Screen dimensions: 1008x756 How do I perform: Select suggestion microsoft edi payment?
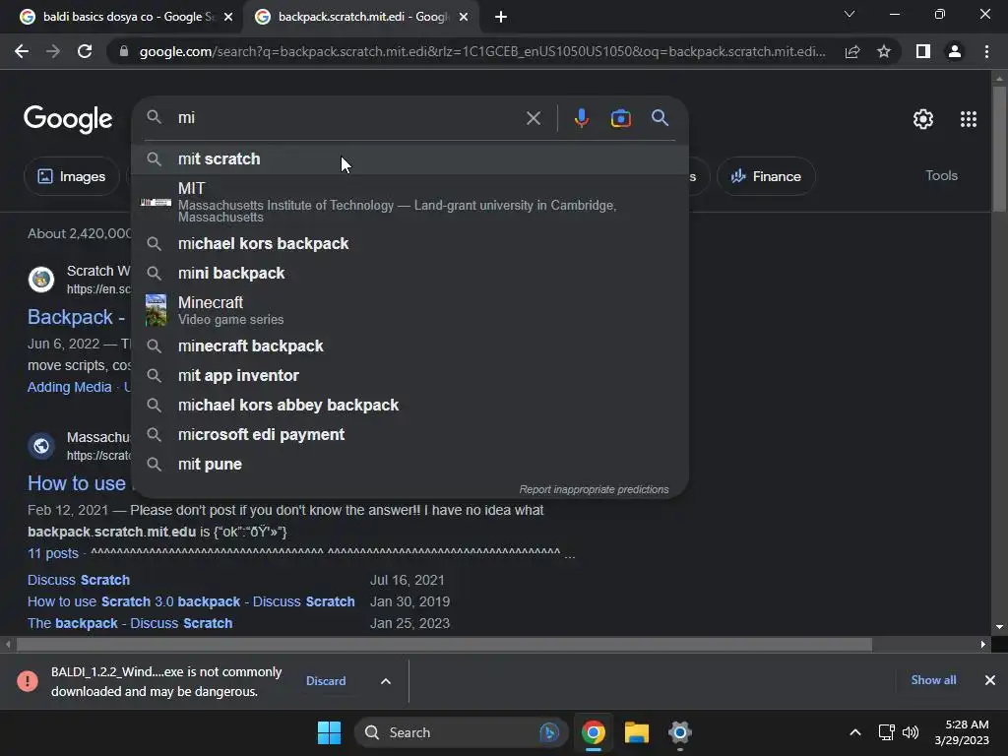410,434
